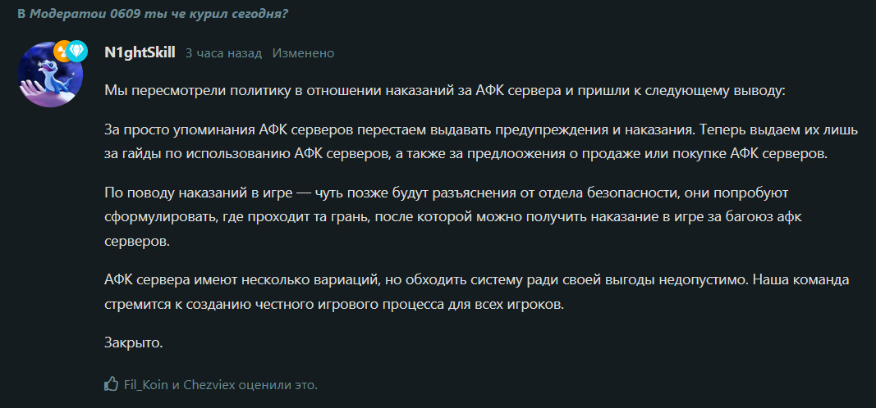Image resolution: width=876 pixels, height=408 pixels.
Task: Open thread title 'В Модератои 0609 ты че курил сегодня?'
Action: coord(153,14)
